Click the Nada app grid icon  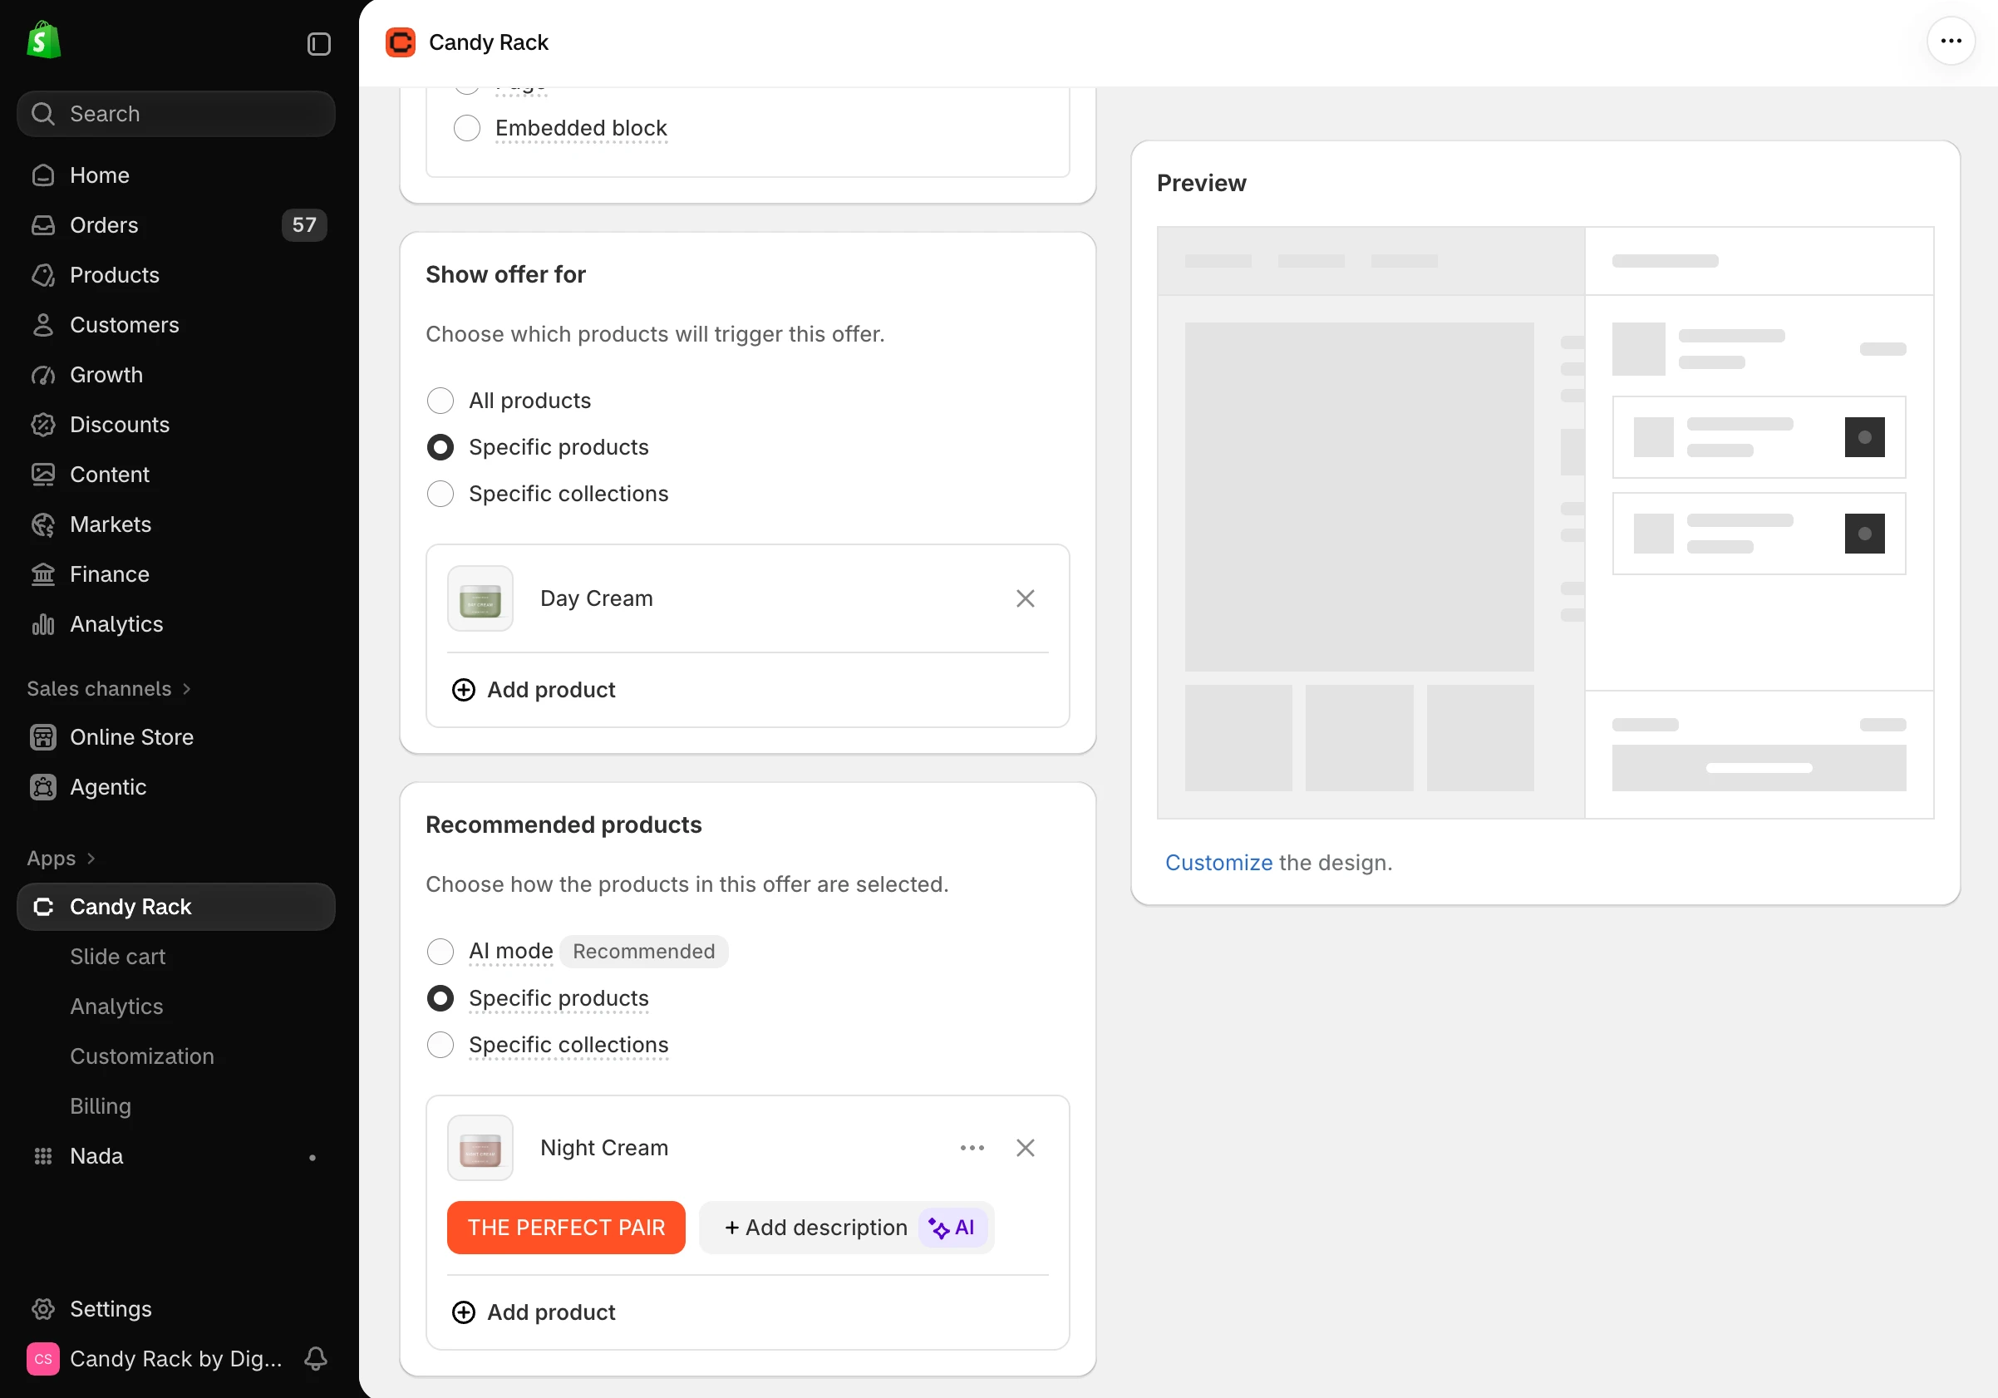(x=42, y=1156)
